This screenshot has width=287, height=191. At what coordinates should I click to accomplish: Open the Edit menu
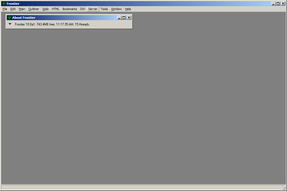point(13,9)
